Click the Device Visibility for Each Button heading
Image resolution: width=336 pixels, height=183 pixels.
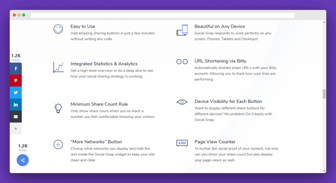coord(228,101)
